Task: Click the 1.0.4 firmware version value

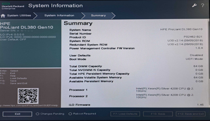Action: (x=199, y=48)
